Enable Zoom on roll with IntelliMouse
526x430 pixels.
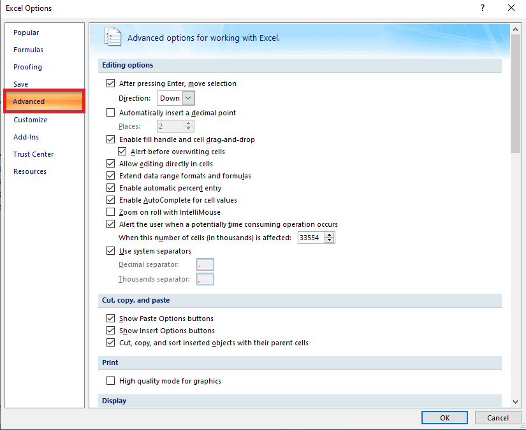(110, 212)
